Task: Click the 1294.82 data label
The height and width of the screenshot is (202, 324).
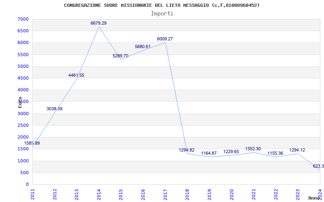Action: 187,150
